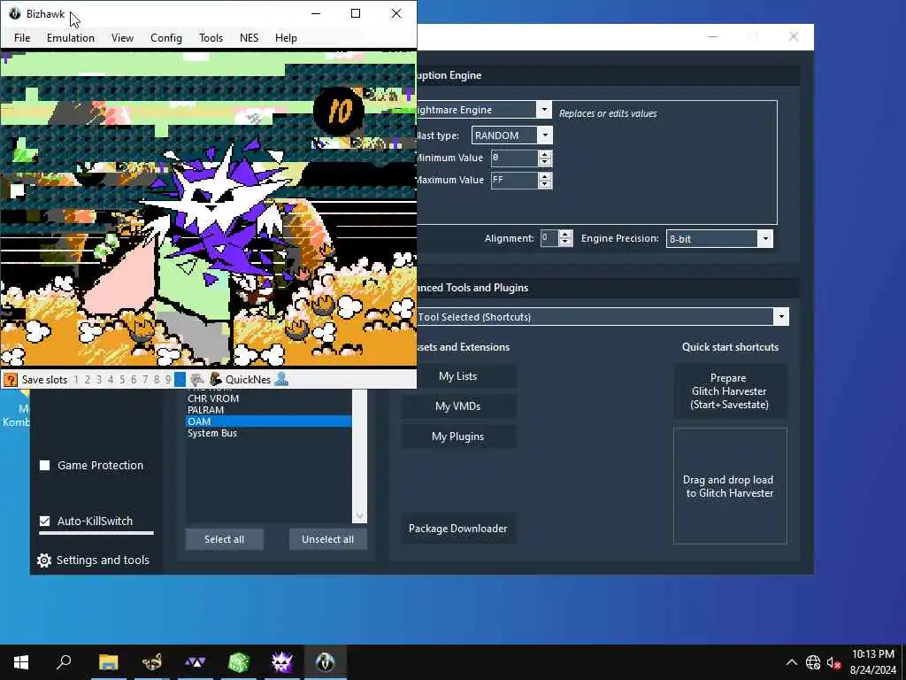Select save slot 9
906x680 pixels.
click(x=168, y=379)
